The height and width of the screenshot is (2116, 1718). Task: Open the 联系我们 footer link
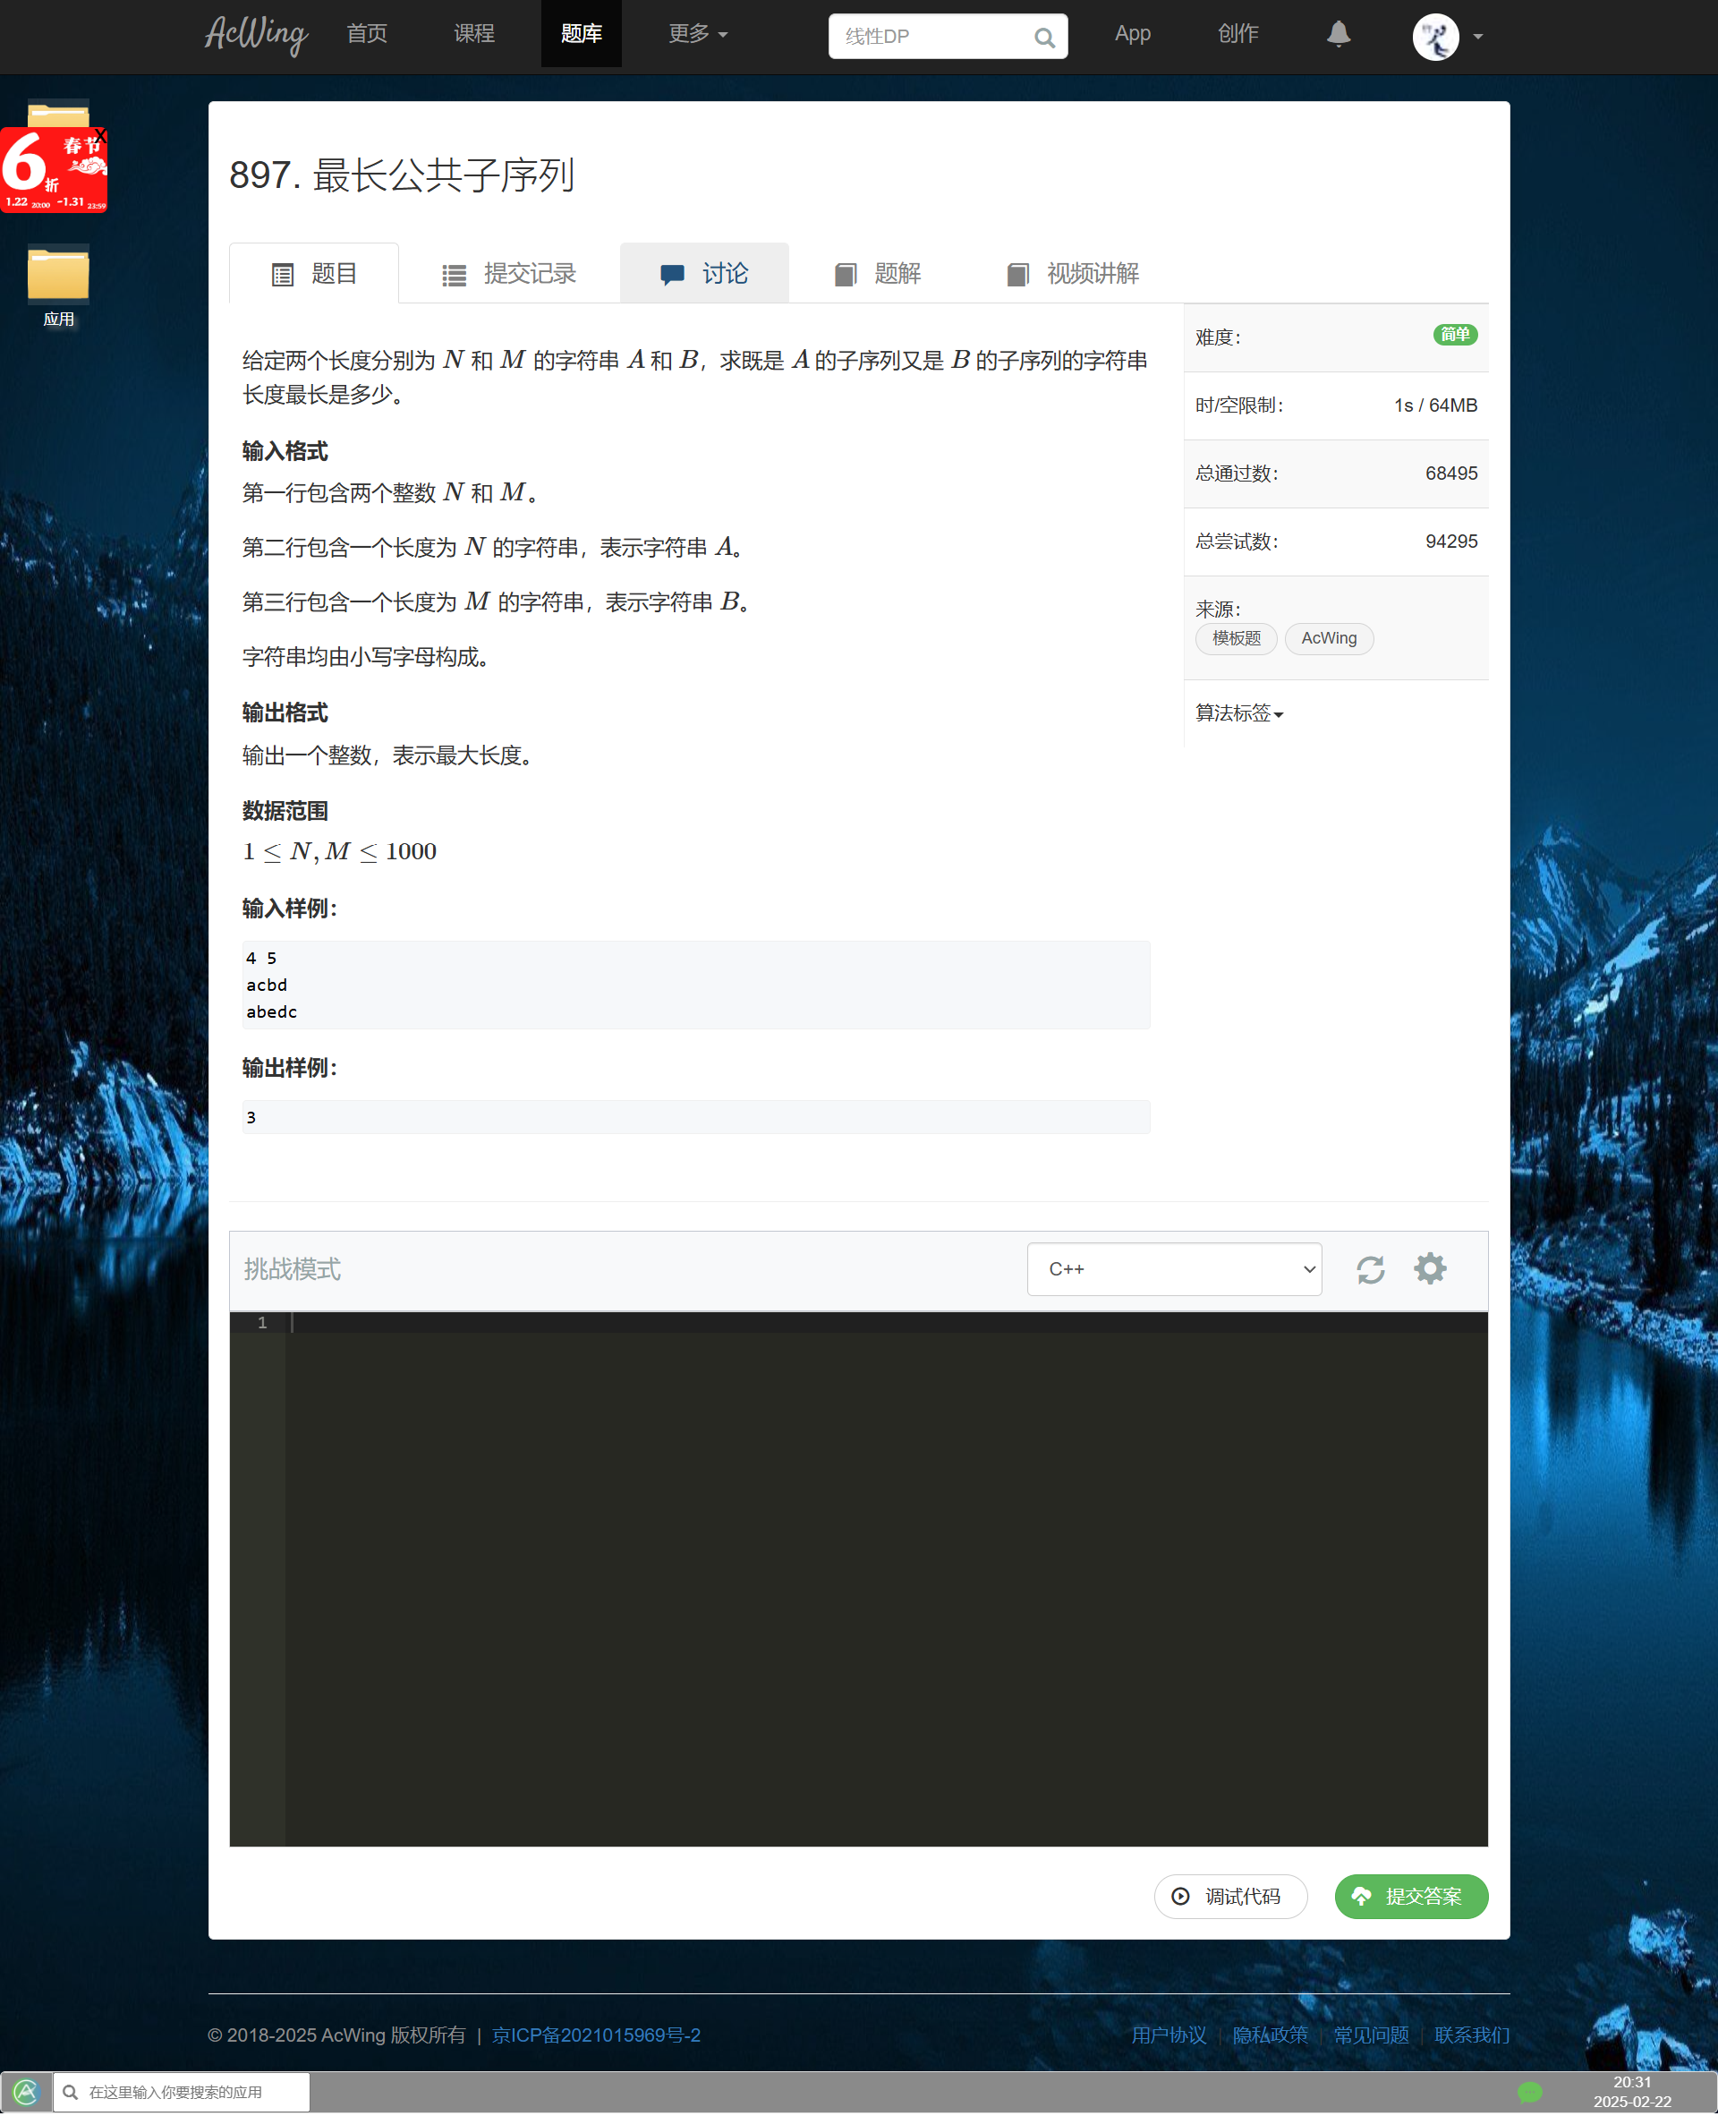click(x=1472, y=2035)
